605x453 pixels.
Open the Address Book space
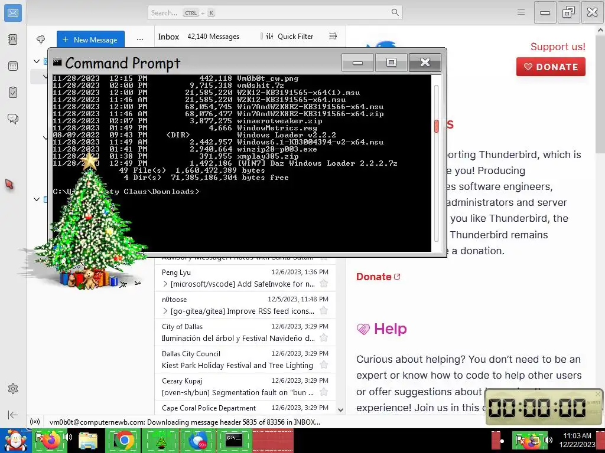click(x=13, y=40)
